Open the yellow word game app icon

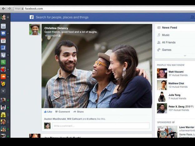pos(3,84)
